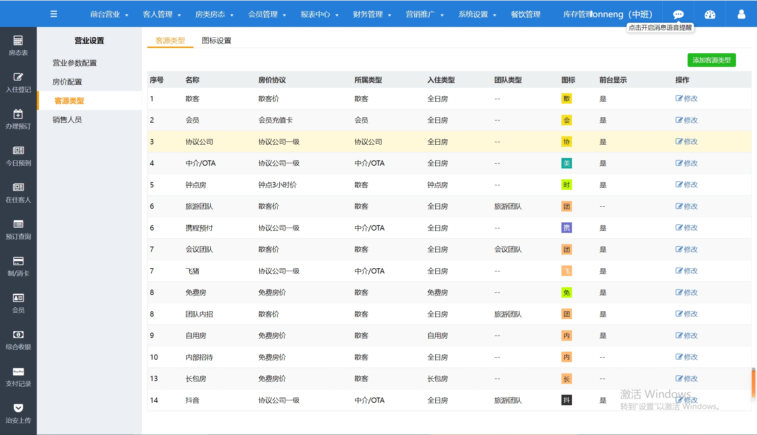The width and height of the screenshot is (757, 435).
Task: Select the 会议团队 name cell
Action: 199,249
